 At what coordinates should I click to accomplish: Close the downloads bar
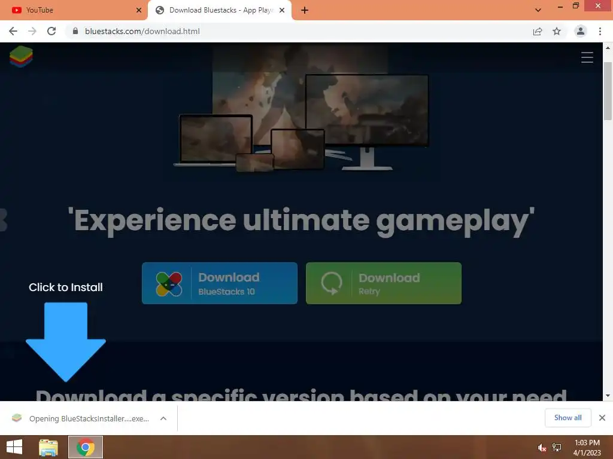(x=602, y=418)
